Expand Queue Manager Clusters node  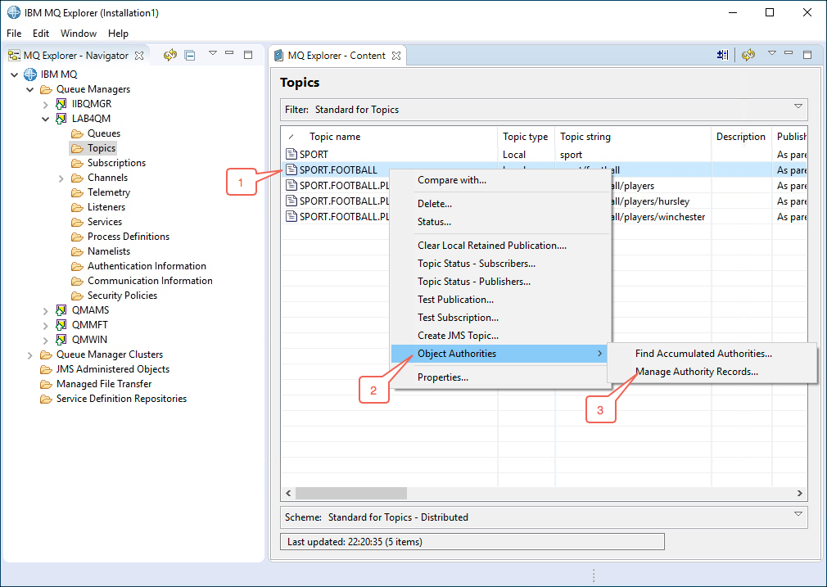click(x=30, y=355)
